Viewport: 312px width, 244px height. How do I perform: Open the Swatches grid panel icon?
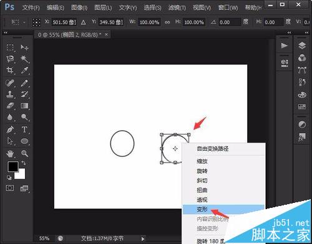coord(302,107)
